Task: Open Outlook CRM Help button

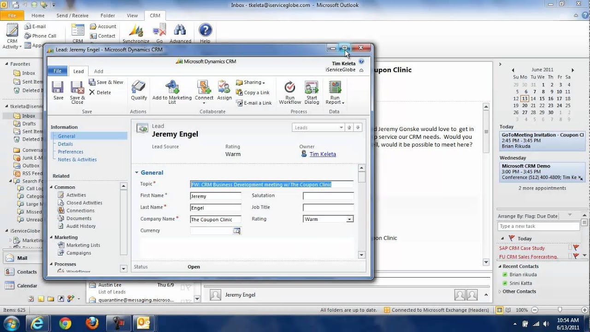Action: 205,33
